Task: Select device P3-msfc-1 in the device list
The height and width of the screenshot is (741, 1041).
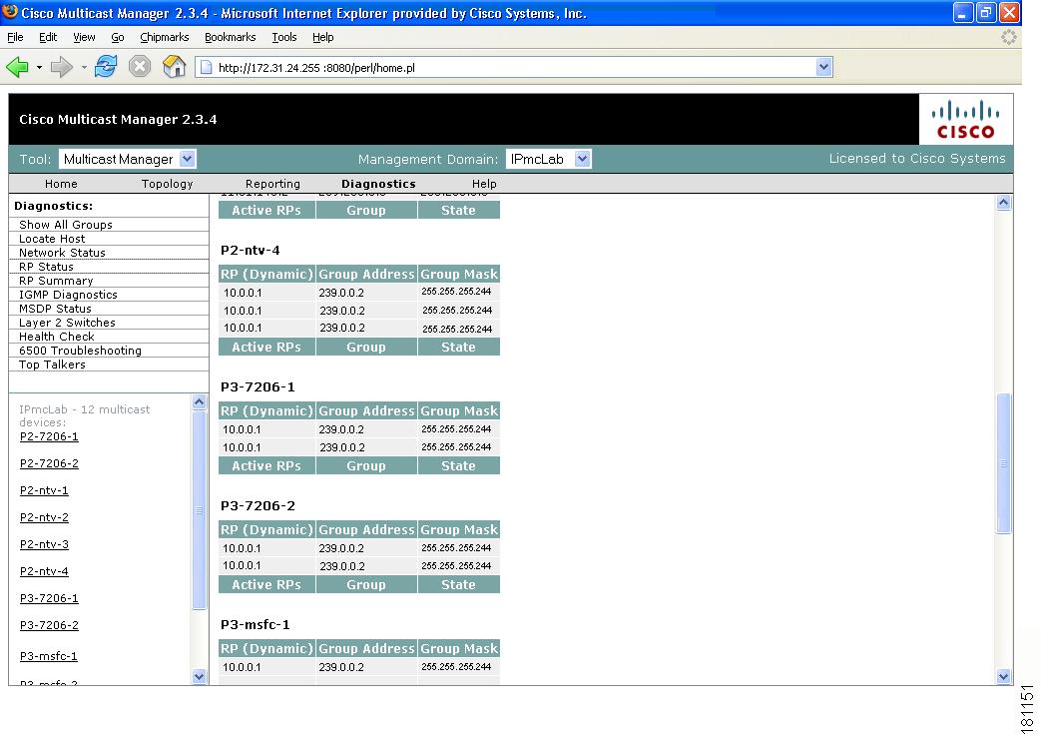Action: coord(49,656)
